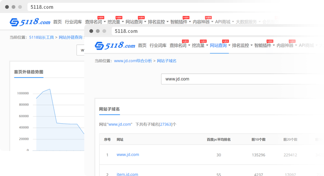This screenshot has width=324, height=176.
Task: Click the red close dot of front window
Action: [91, 31]
